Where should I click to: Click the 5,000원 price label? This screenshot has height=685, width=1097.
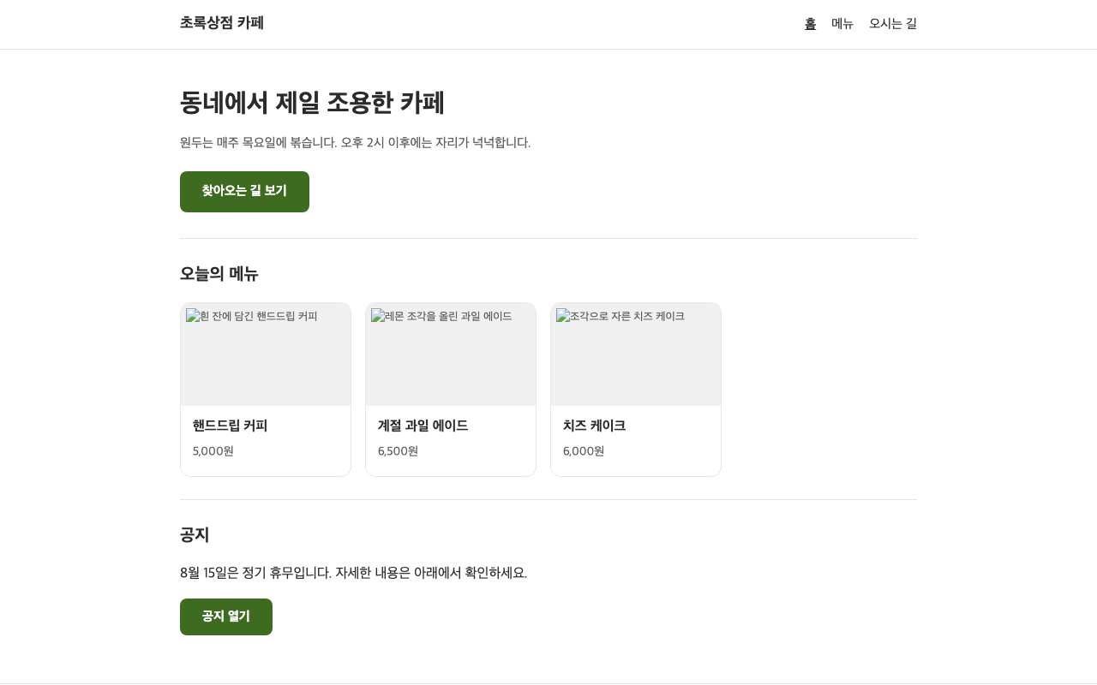(213, 451)
